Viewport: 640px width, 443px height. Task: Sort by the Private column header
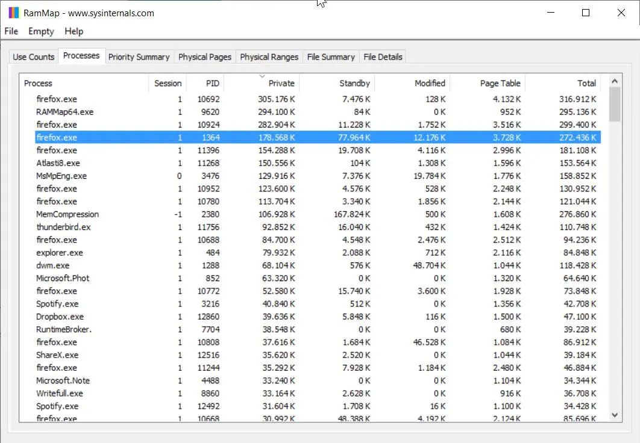[x=262, y=83]
